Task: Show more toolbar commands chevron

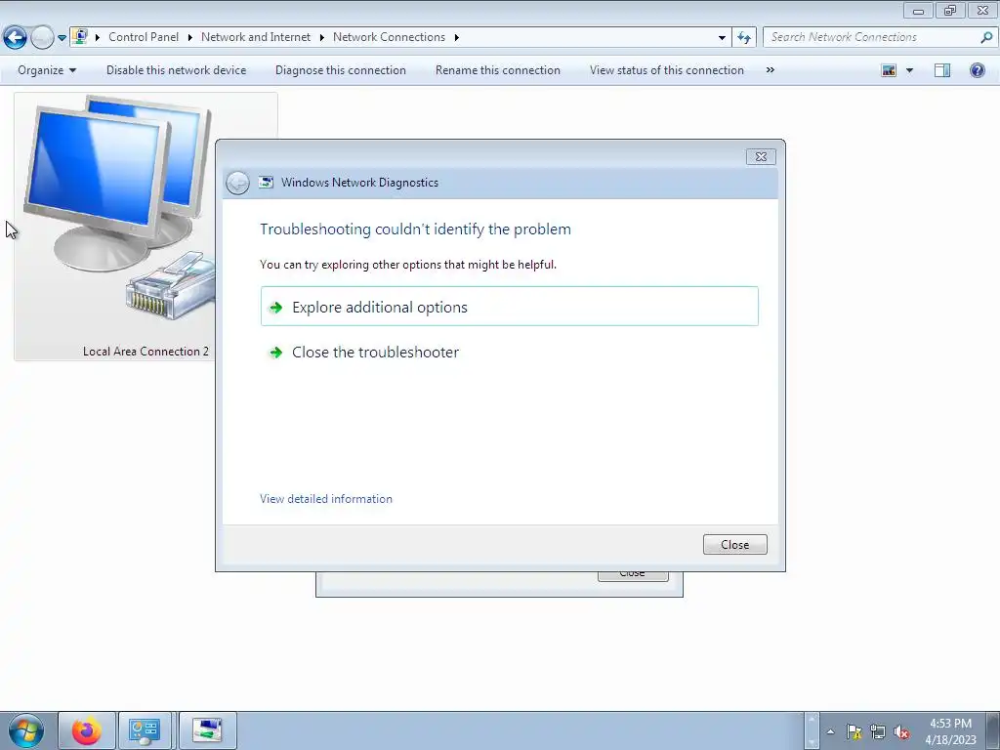Action: click(x=770, y=70)
